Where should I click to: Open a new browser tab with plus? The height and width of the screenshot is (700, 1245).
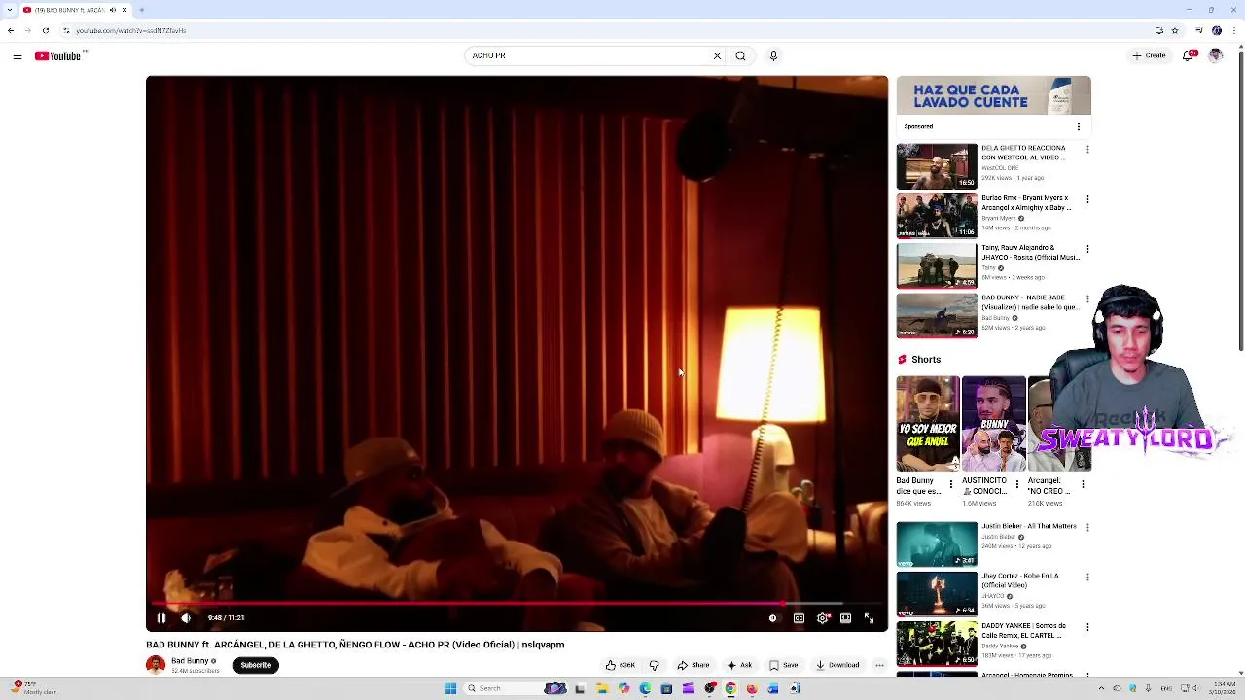(141, 10)
